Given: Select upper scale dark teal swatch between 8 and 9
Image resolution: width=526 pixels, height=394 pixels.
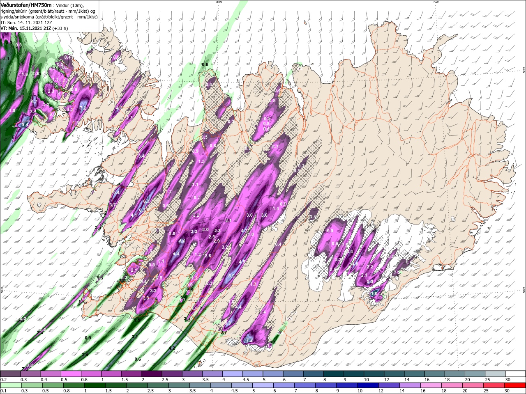Looking at the screenshot, I should [334, 374].
